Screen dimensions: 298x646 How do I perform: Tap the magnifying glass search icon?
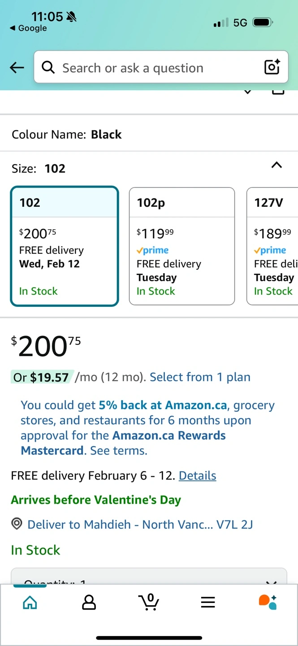pyautogui.click(x=48, y=67)
